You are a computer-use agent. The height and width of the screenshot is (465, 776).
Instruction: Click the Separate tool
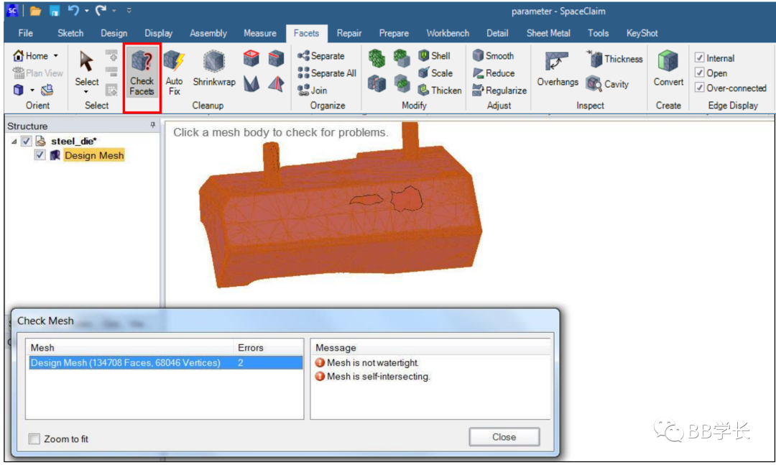pos(321,56)
